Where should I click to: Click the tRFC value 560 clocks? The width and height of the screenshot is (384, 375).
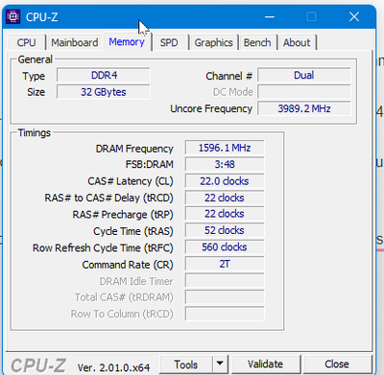[225, 247]
